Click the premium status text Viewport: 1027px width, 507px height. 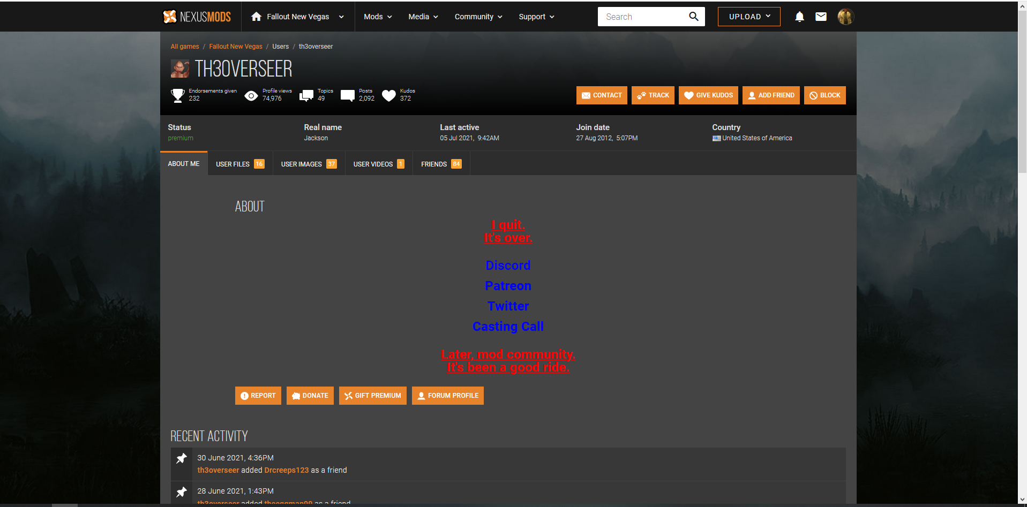181,138
